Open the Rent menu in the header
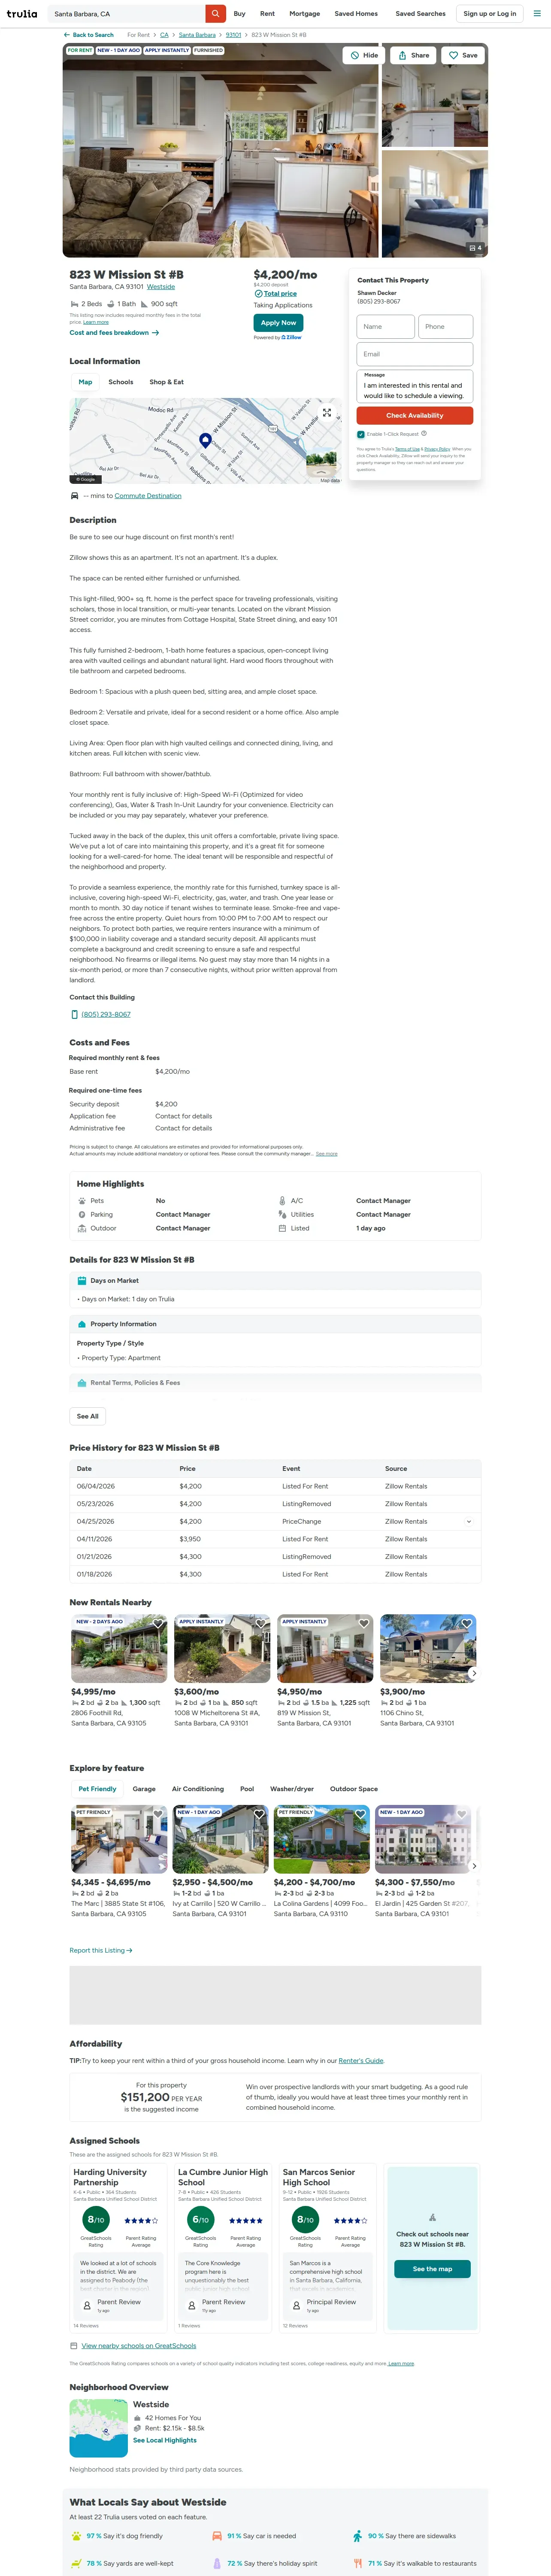 [x=267, y=14]
